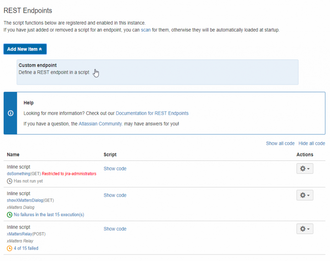
Task: Click green clock icon for showXMattersDialog
Action: [x=10, y=215]
